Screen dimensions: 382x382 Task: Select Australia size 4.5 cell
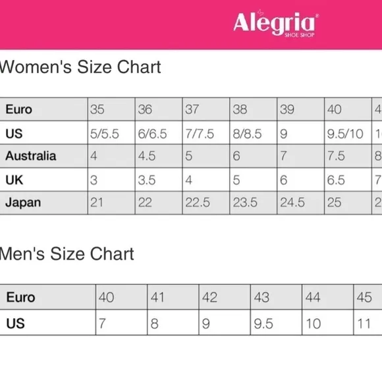[159, 156]
